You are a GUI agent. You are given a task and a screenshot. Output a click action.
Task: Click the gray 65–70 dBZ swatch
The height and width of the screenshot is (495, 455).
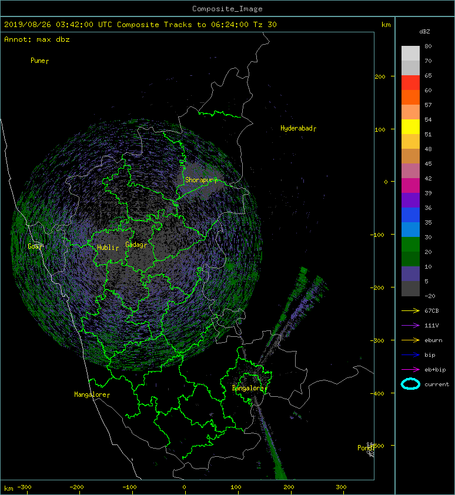tap(410, 68)
